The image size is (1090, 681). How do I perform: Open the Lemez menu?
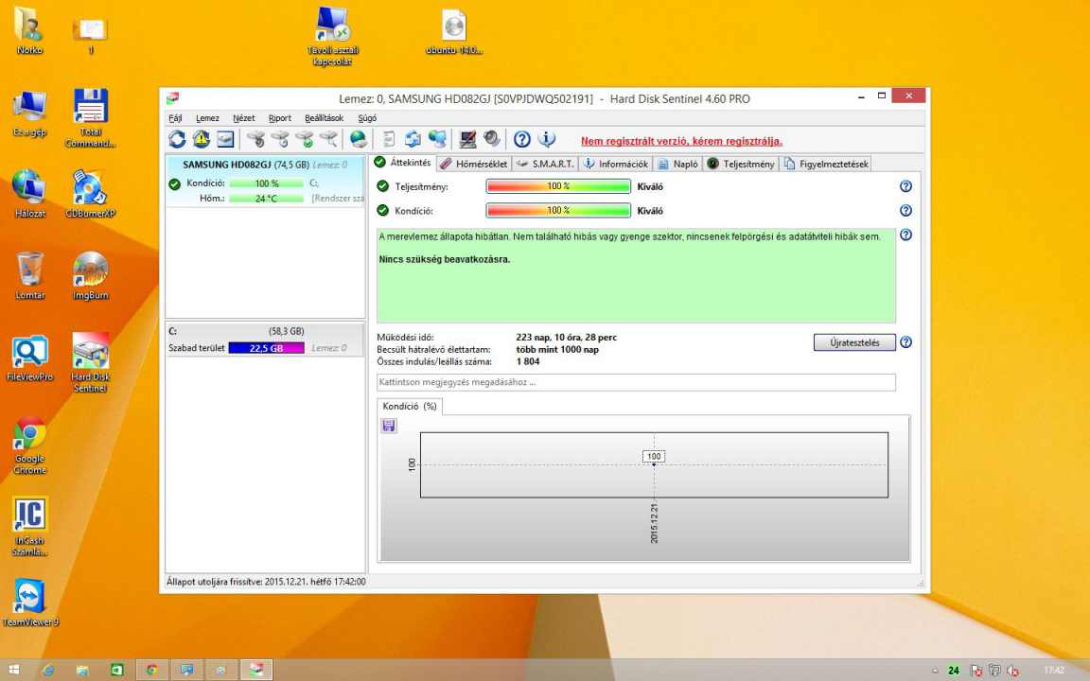click(x=207, y=118)
